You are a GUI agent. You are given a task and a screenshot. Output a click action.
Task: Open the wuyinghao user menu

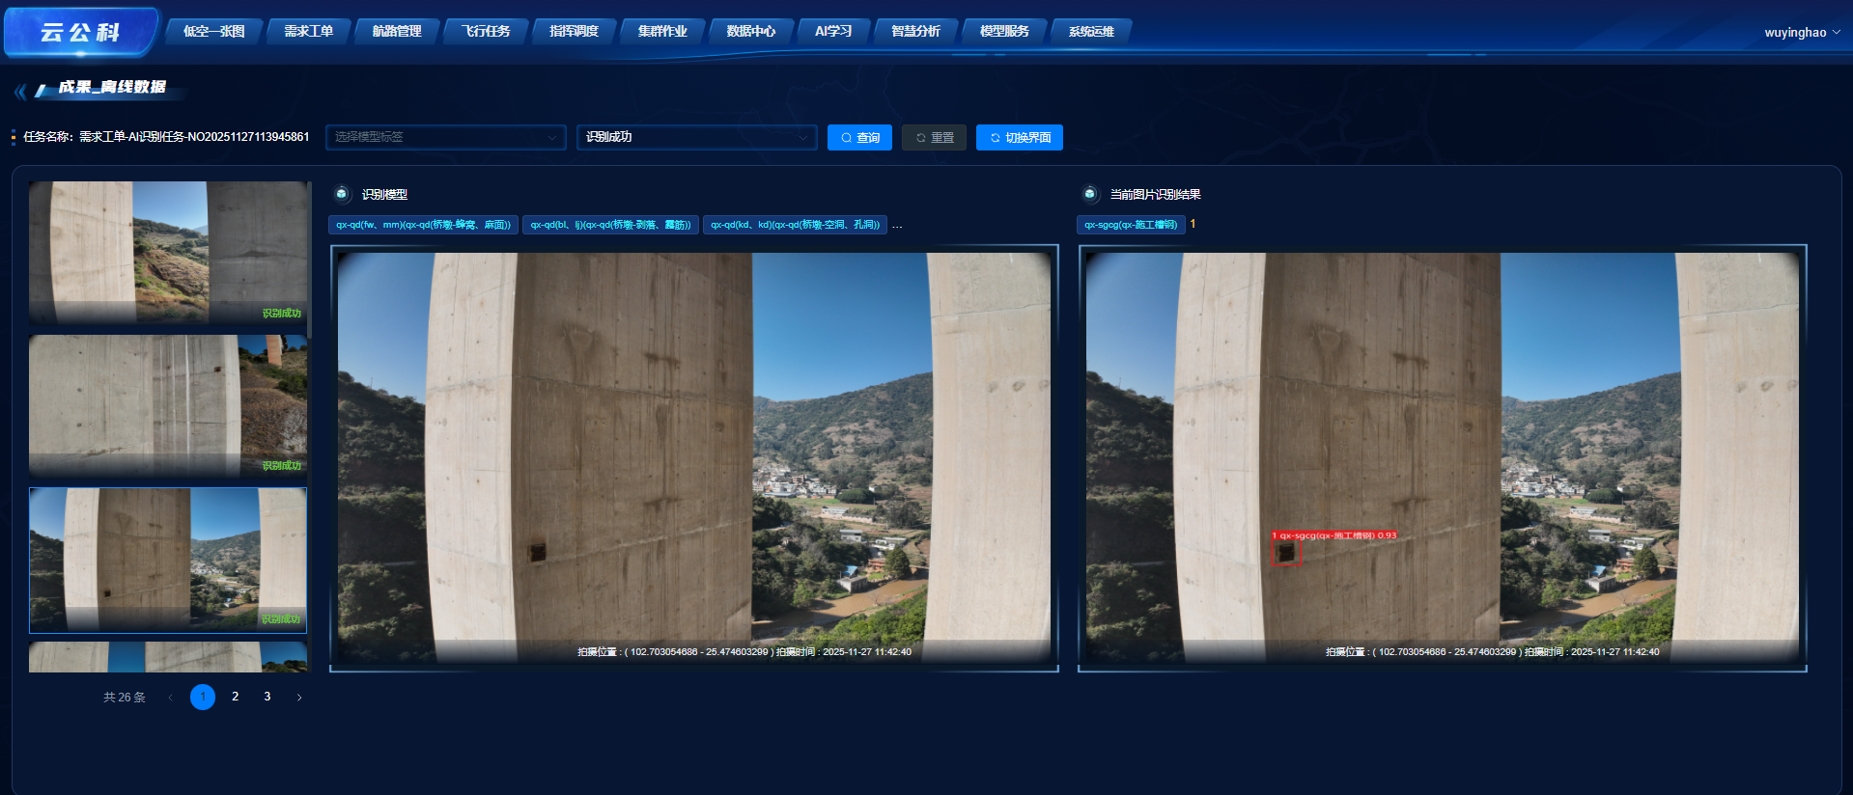click(1802, 32)
